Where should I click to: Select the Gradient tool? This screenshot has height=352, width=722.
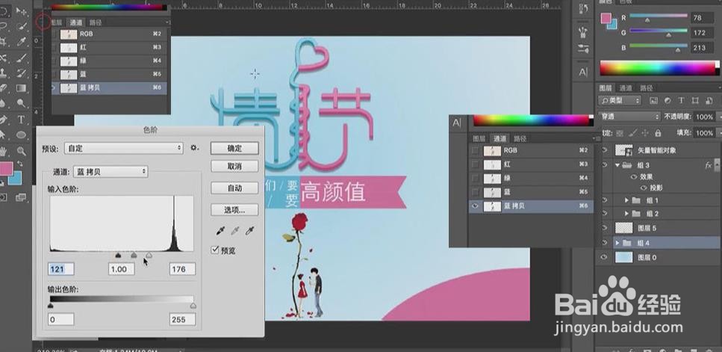[x=22, y=88]
